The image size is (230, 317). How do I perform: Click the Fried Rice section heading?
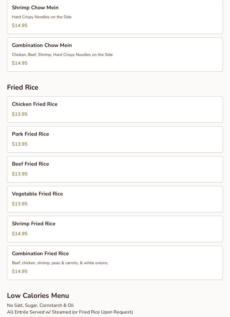(23, 87)
